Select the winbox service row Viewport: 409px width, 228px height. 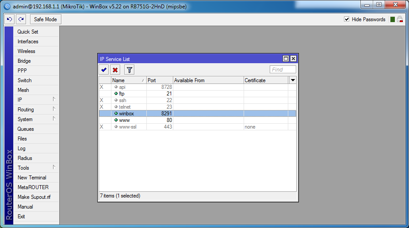coord(198,114)
